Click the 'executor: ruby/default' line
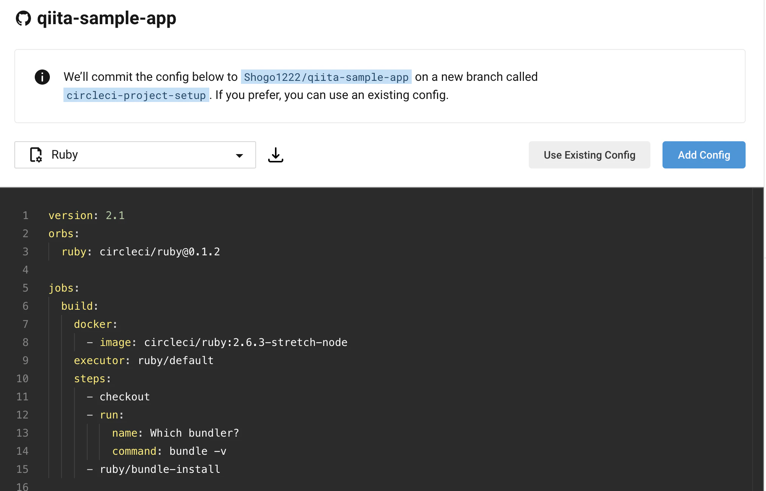This screenshot has width=766, height=491. coord(144,360)
